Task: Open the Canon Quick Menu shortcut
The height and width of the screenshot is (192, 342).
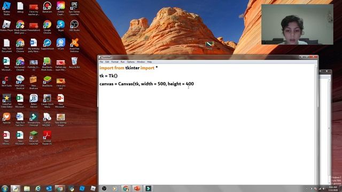Action: tap(47, 101)
